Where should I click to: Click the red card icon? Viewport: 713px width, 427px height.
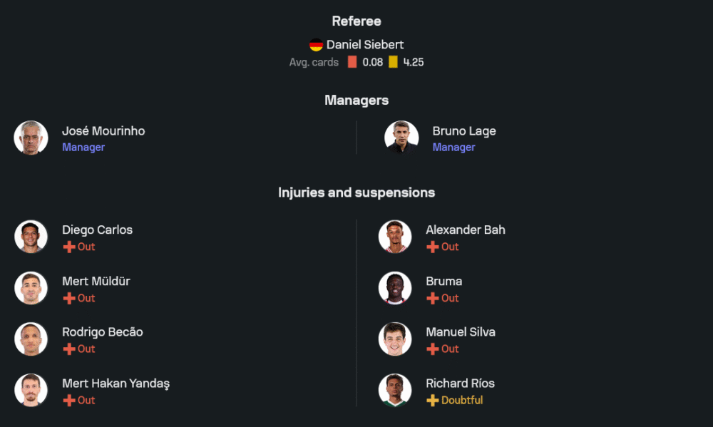pos(352,62)
